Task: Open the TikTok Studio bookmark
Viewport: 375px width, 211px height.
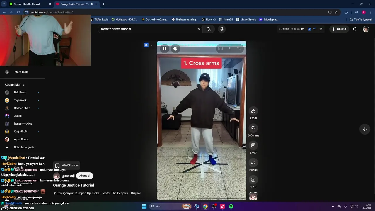Action: (99, 20)
